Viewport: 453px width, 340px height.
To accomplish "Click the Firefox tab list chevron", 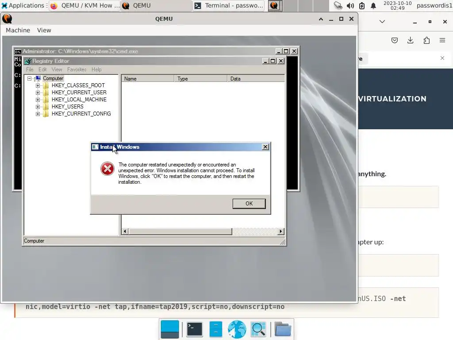I will coord(382,22).
